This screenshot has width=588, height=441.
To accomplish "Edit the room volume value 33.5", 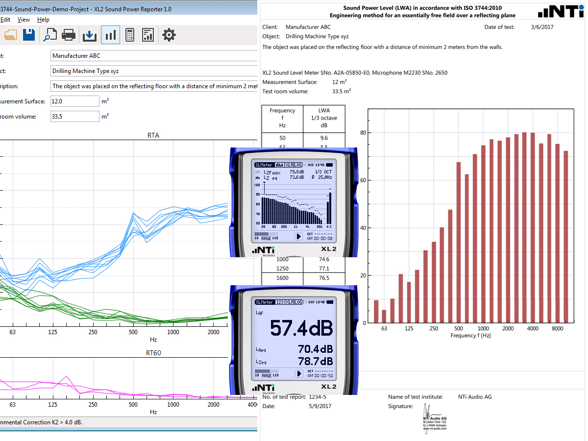I will pos(75,116).
